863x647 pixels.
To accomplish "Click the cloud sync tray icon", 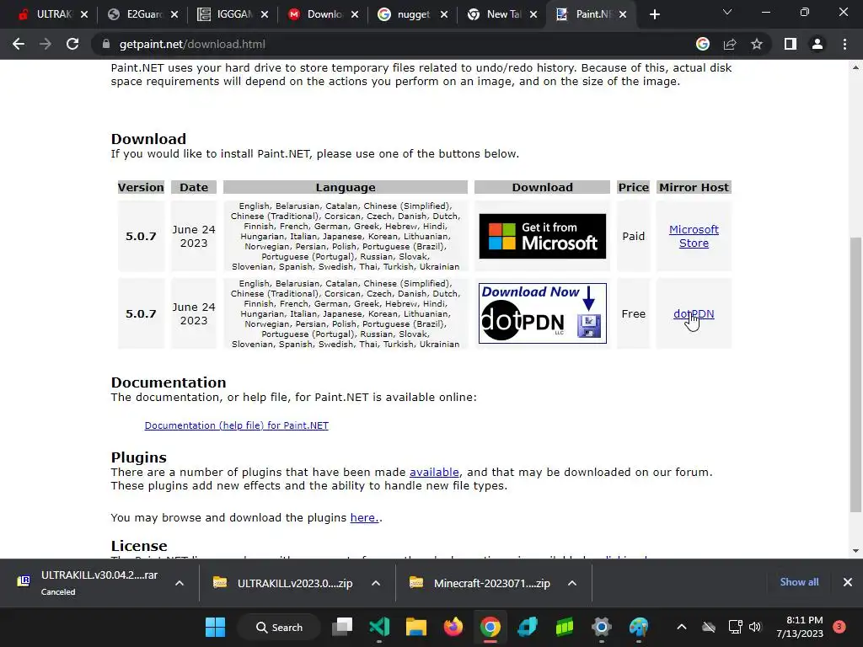I will [x=709, y=627].
